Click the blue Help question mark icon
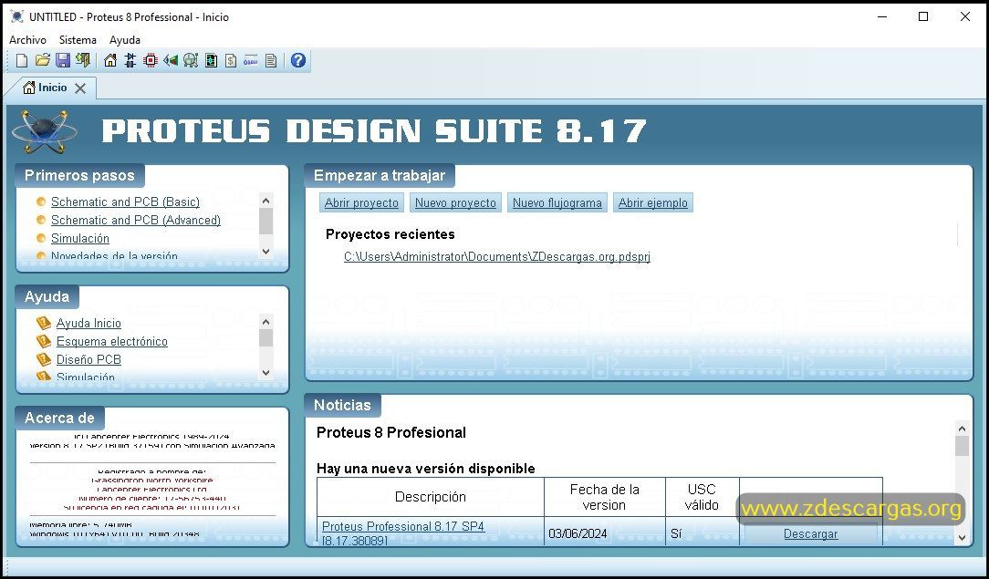989x579 pixels. click(x=298, y=60)
